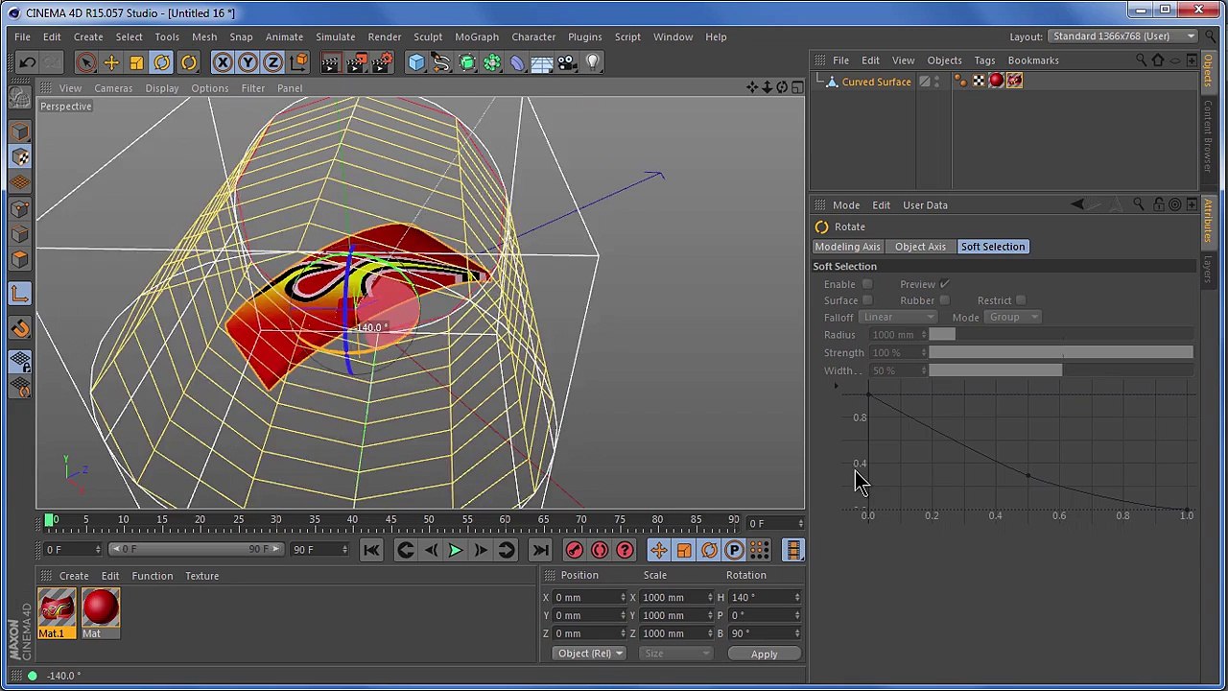
Task: Add an Array modeling object
Action: click(492, 62)
